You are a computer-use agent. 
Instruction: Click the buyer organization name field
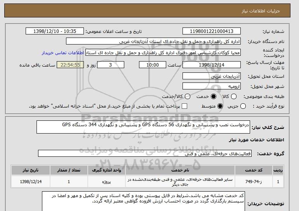[153, 41]
